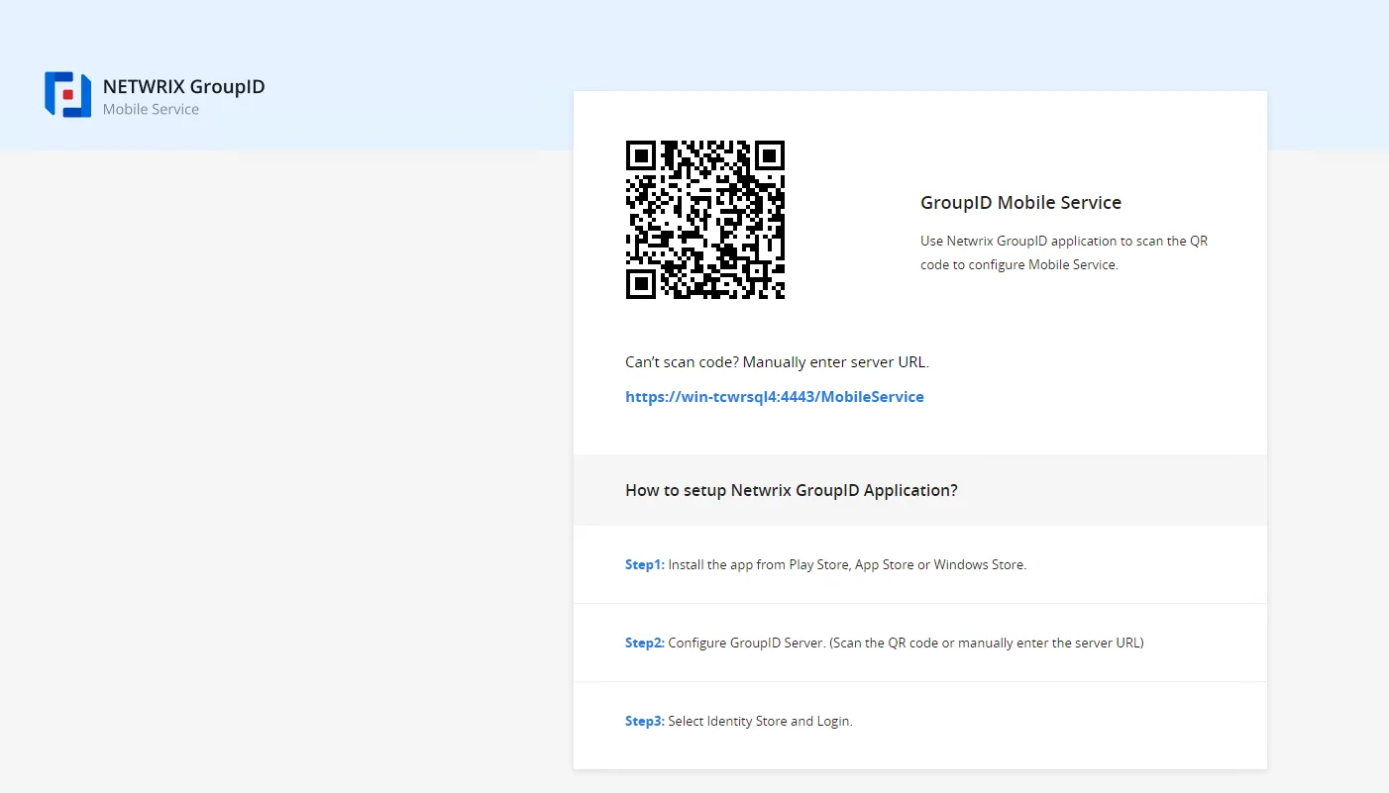Screen dimensions: 1389x793
Task: Click 'How to setup Netwrix GroupID Application?' header
Action: pyautogui.click(x=792, y=490)
